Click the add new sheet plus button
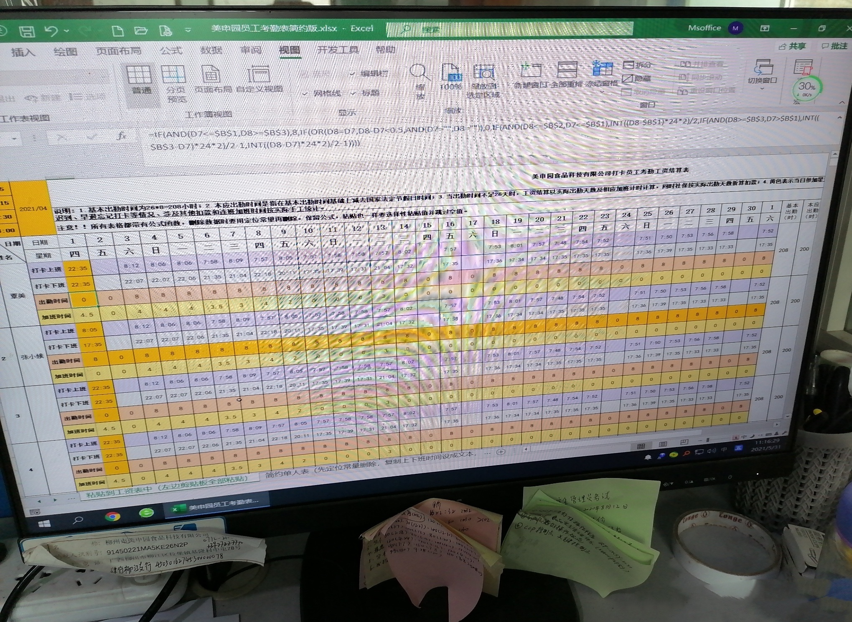 pyautogui.click(x=501, y=452)
